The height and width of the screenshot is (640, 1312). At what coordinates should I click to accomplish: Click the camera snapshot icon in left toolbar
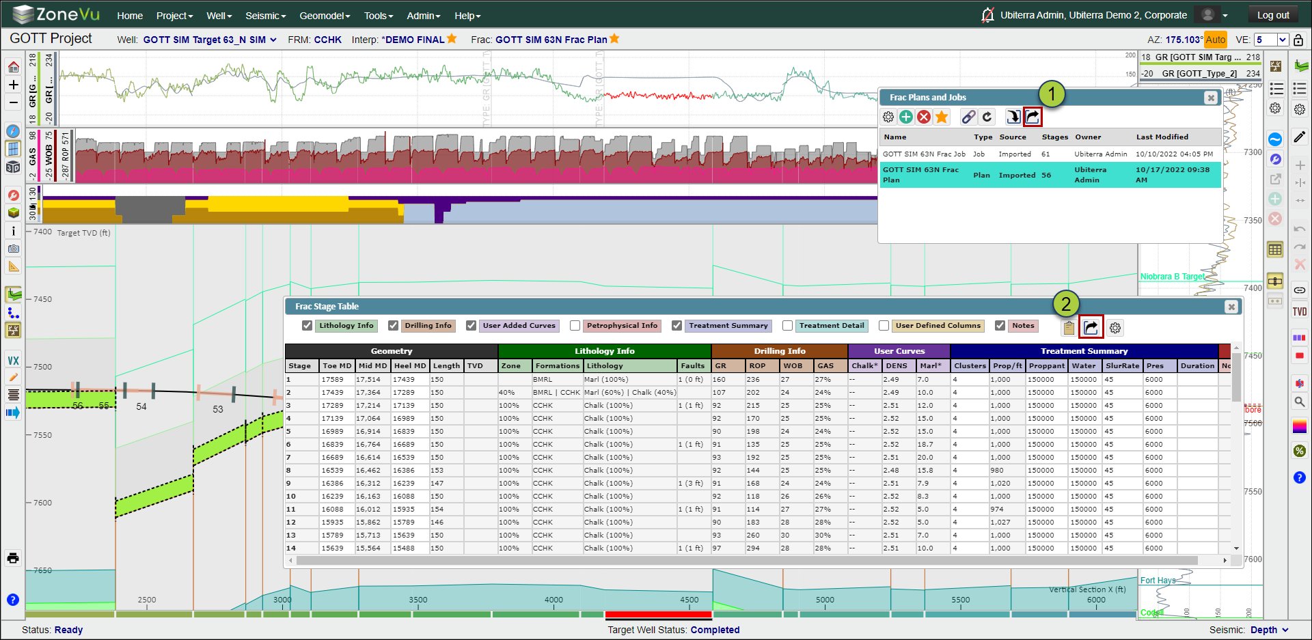click(13, 249)
